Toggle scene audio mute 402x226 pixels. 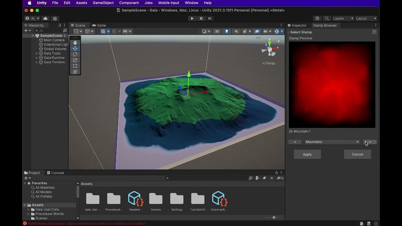(x=236, y=31)
